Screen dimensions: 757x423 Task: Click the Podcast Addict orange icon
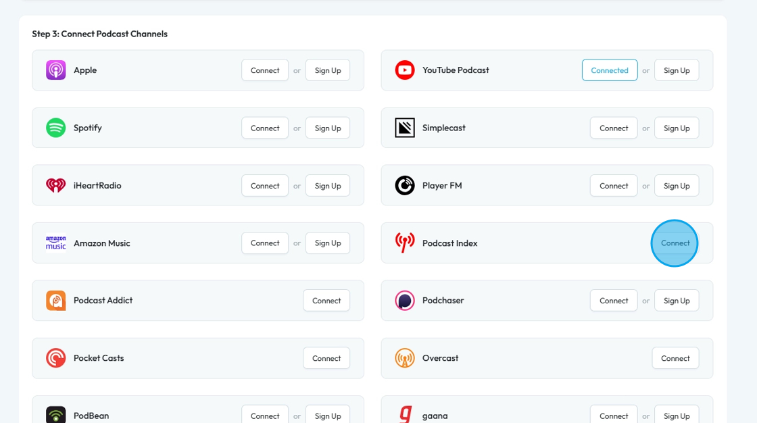55,300
